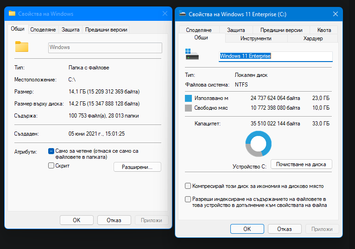Image resolution: width=355 pixels, height=249 pixels.
Task: Click used space 24 737 624 064 байта
Action: (275, 98)
